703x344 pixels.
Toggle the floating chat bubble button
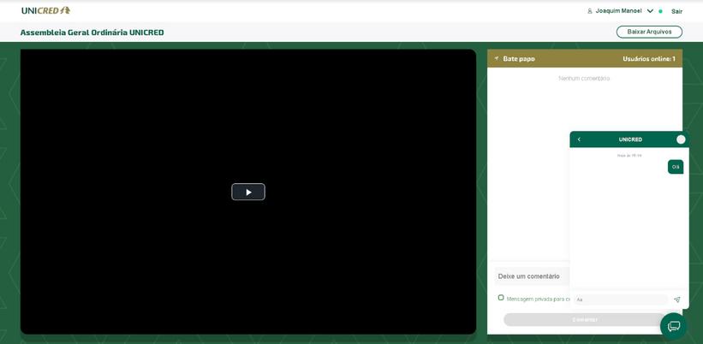tap(673, 326)
